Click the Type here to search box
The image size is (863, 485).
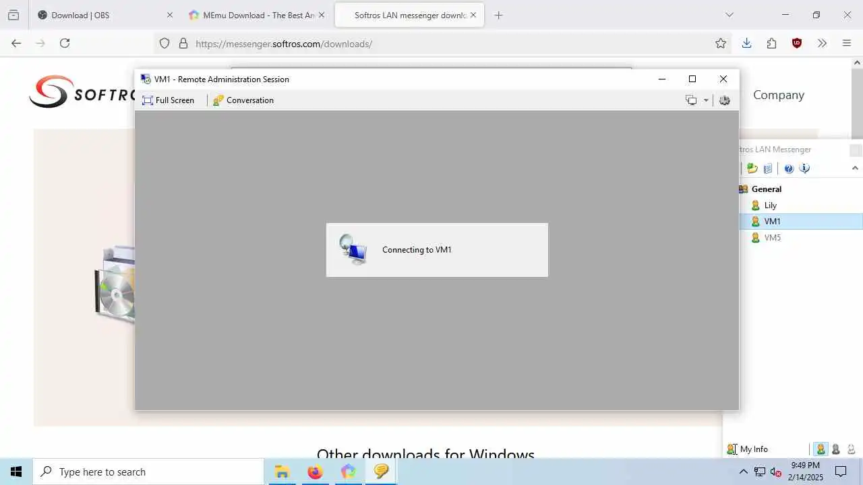coord(148,472)
